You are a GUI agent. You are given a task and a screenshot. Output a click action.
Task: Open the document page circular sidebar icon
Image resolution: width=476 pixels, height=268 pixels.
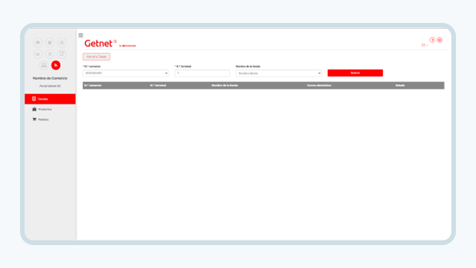point(50,54)
